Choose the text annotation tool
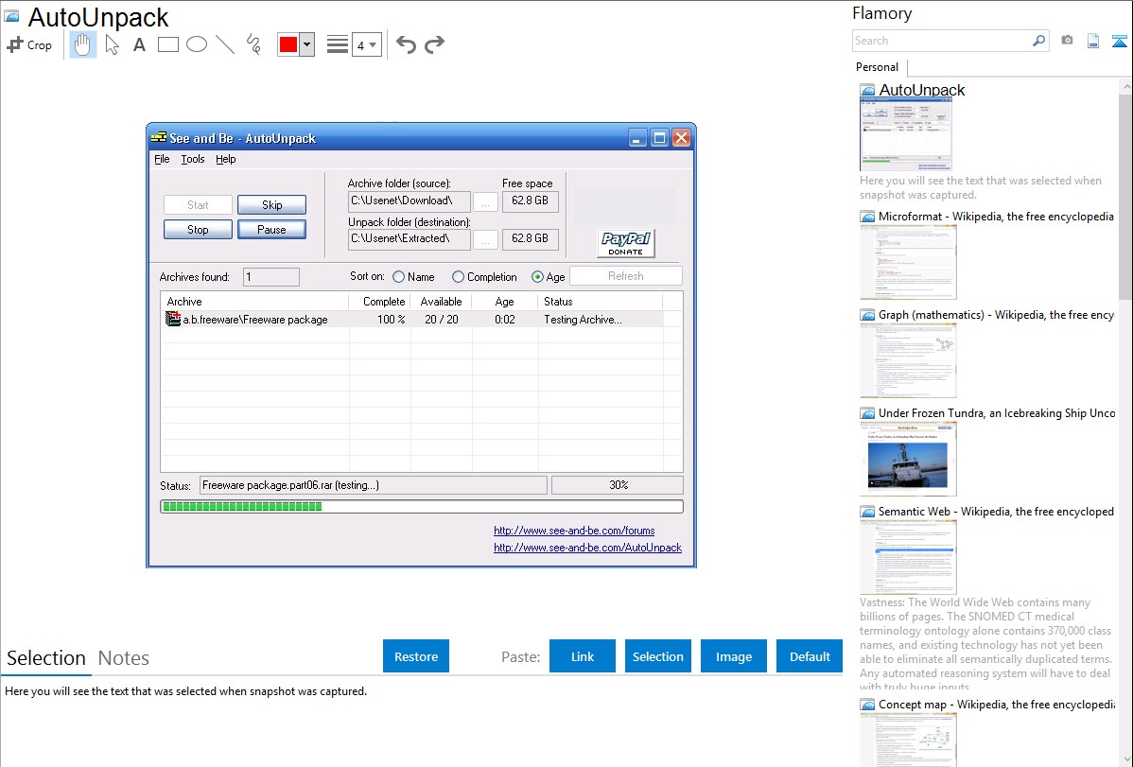The width and height of the screenshot is (1133, 767). [x=139, y=44]
